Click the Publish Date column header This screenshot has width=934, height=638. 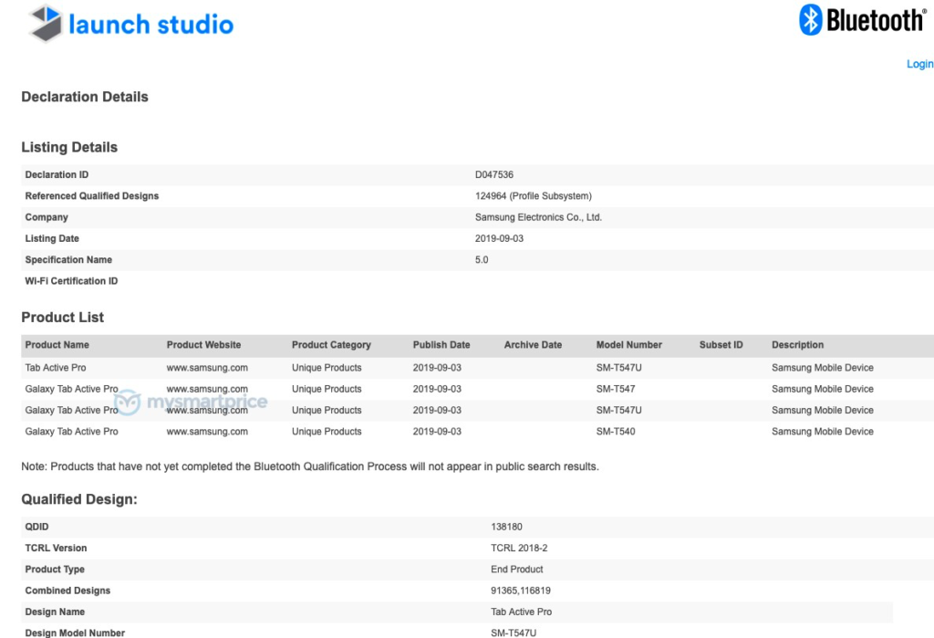tap(441, 345)
